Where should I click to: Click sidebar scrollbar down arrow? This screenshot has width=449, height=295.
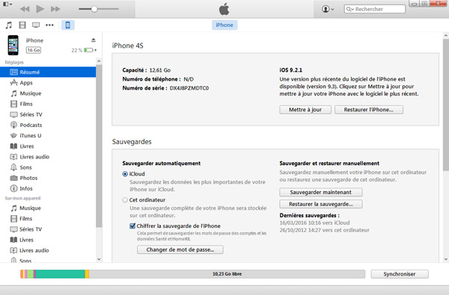[x=99, y=259]
